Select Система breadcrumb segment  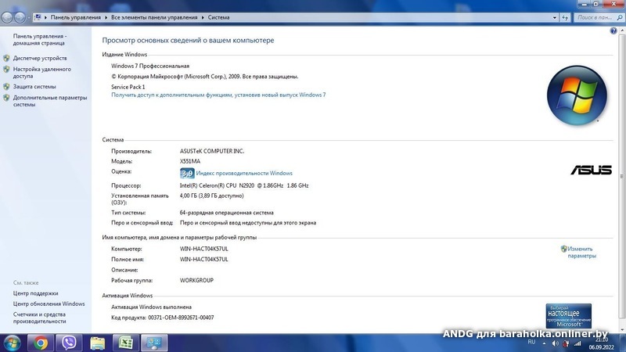pyautogui.click(x=218, y=17)
